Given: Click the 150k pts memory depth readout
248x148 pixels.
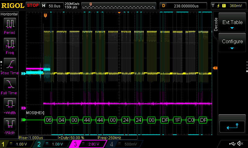Looking at the screenshot, I should pyautogui.click(x=71, y=7).
